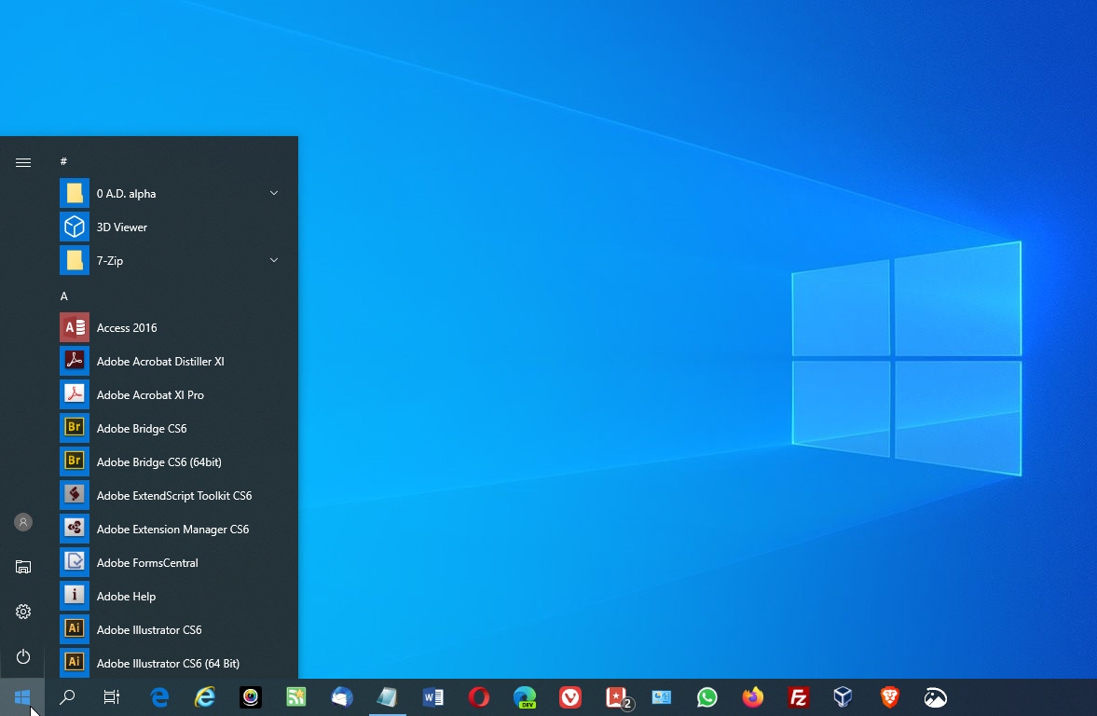Open the last taskbar icon with mountain picture
Screen dimensions: 1097x716
[936, 697]
